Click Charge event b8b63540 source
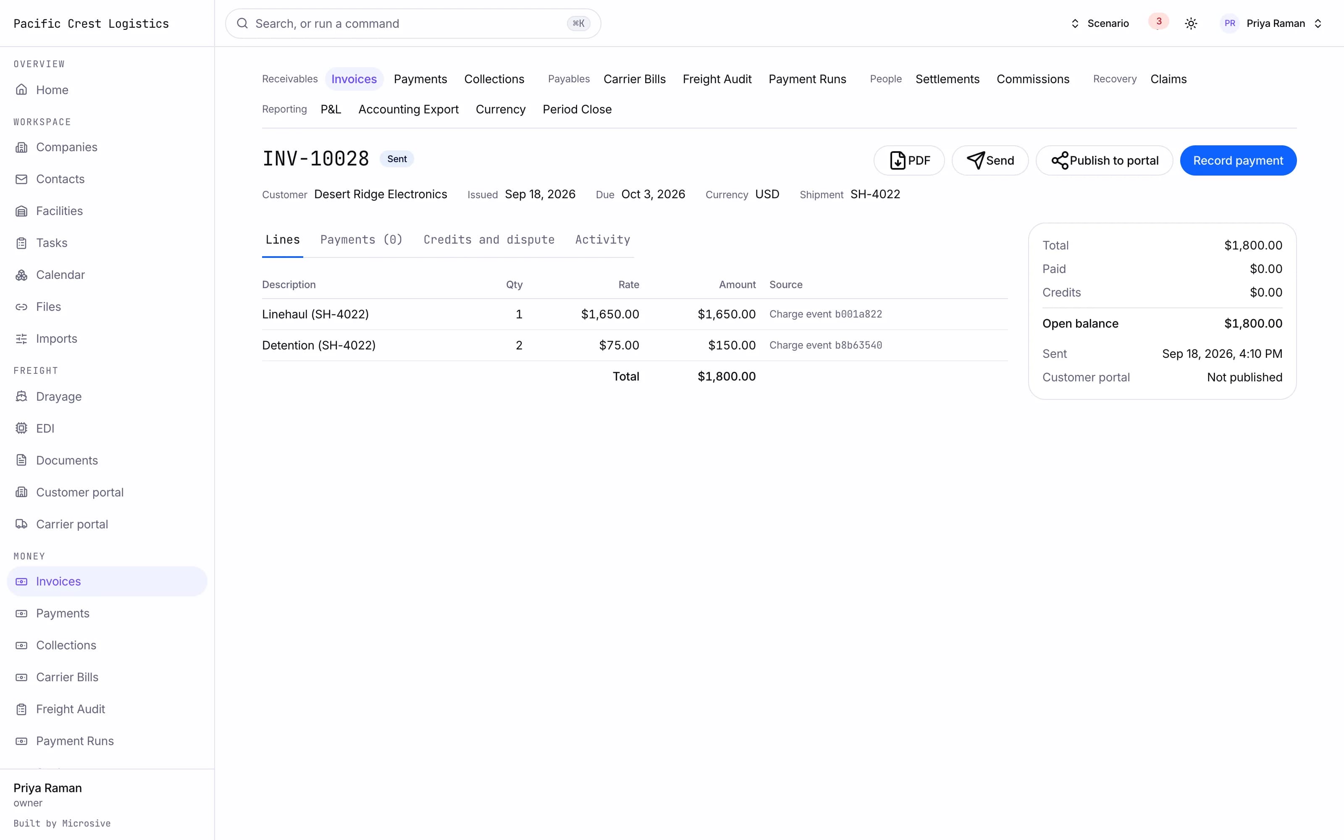Image resolution: width=1344 pixels, height=840 pixels. [x=825, y=345]
